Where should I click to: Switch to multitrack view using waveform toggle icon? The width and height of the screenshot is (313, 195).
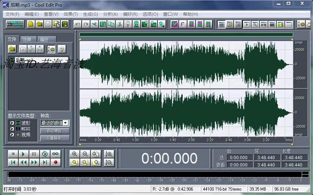pos(15,25)
